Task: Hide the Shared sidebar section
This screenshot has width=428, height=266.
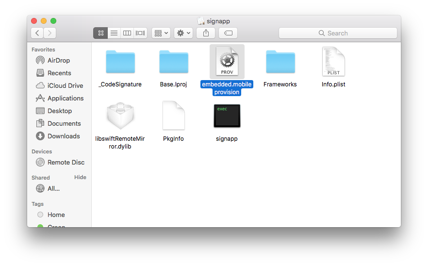Action: [x=80, y=177]
